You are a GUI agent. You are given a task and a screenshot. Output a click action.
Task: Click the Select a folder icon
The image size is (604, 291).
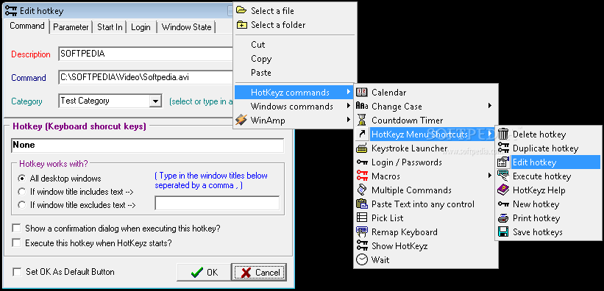[x=241, y=25]
